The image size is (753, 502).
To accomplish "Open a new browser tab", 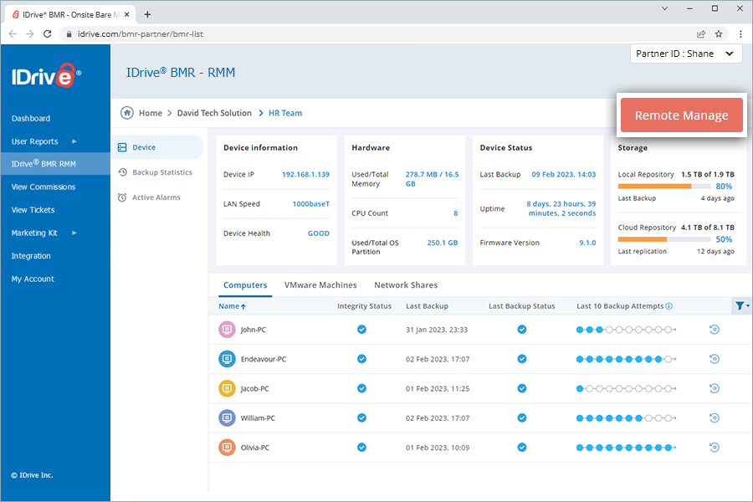I will [147, 14].
